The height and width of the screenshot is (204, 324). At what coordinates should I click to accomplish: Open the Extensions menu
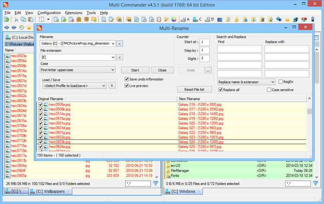73,13
